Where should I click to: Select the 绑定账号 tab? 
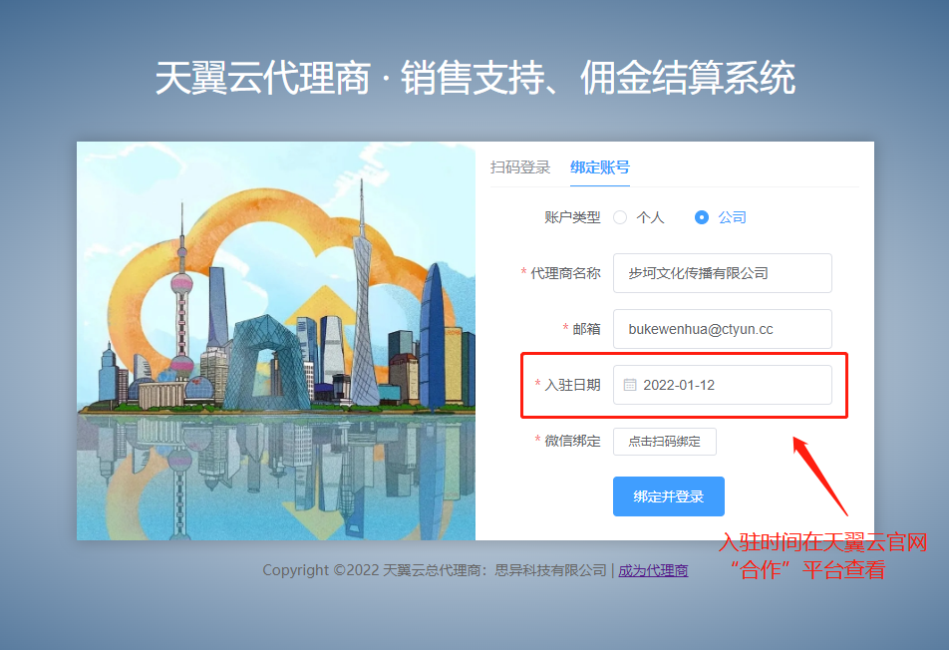click(599, 167)
